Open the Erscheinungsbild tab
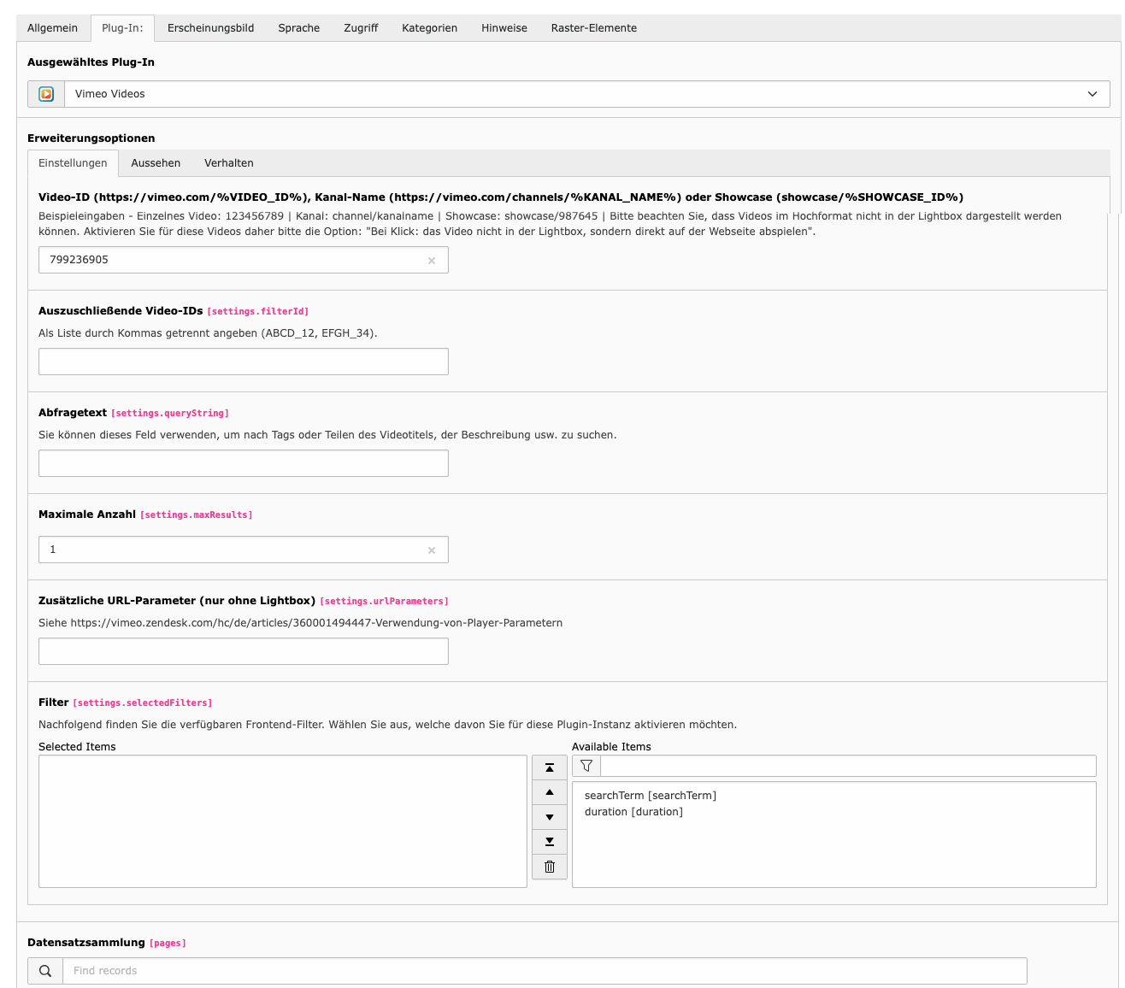1125x988 pixels. tap(209, 27)
